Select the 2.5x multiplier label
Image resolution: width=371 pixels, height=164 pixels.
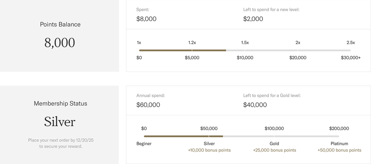351,43
